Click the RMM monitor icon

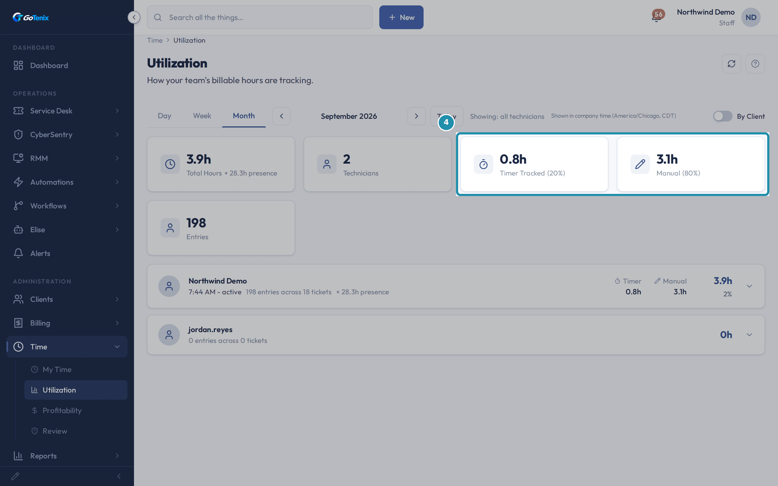[18, 158]
